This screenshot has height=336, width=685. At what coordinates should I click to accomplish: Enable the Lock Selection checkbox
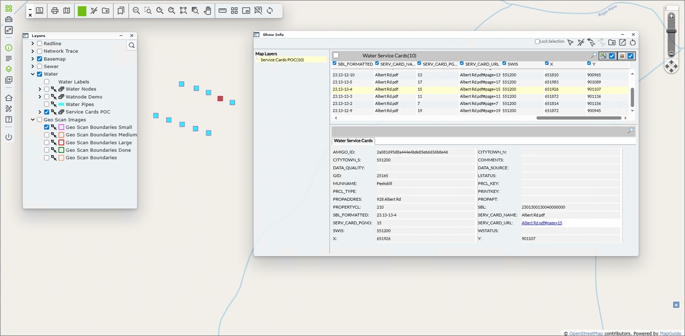tap(538, 42)
